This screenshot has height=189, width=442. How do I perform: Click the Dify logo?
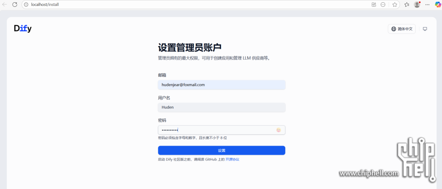[23, 28]
